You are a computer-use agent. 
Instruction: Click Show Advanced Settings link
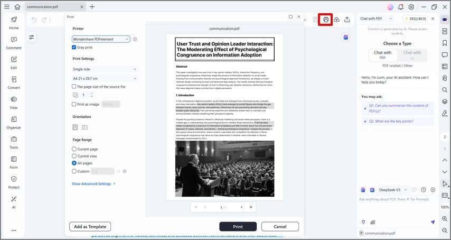[x=93, y=184]
